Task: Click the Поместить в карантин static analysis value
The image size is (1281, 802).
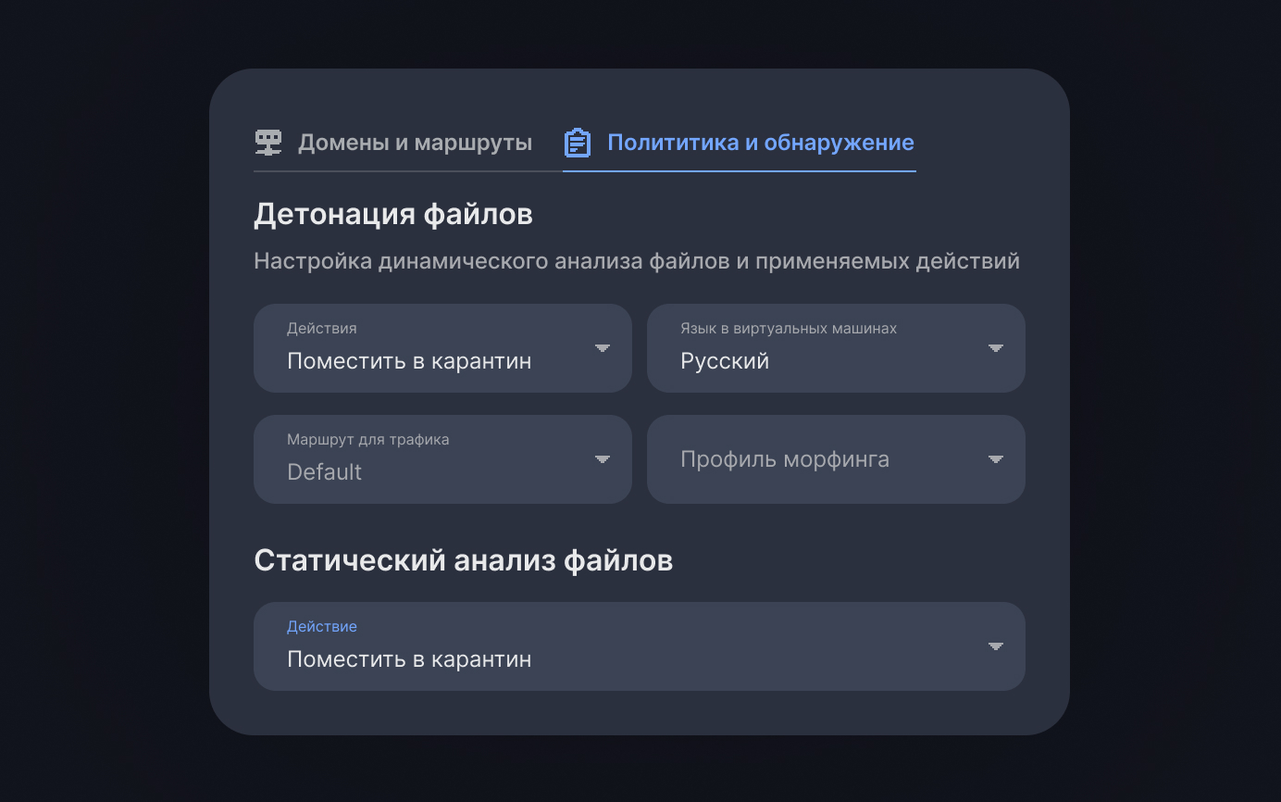Action: pyautogui.click(x=410, y=659)
